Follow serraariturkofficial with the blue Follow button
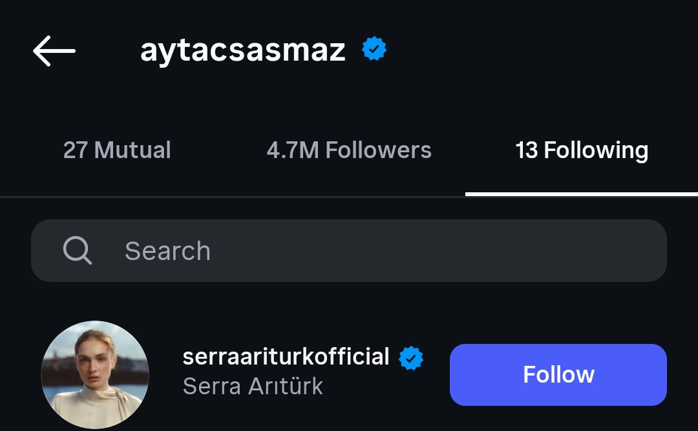Image resolution: width=698 pixels, height=431 pixels. click(558, 375)
